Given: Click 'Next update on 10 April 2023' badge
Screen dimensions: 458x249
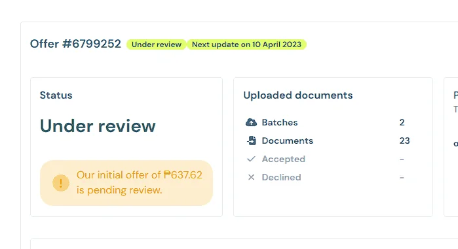Looking at the screenshot, I should click(x=246, y=44).
